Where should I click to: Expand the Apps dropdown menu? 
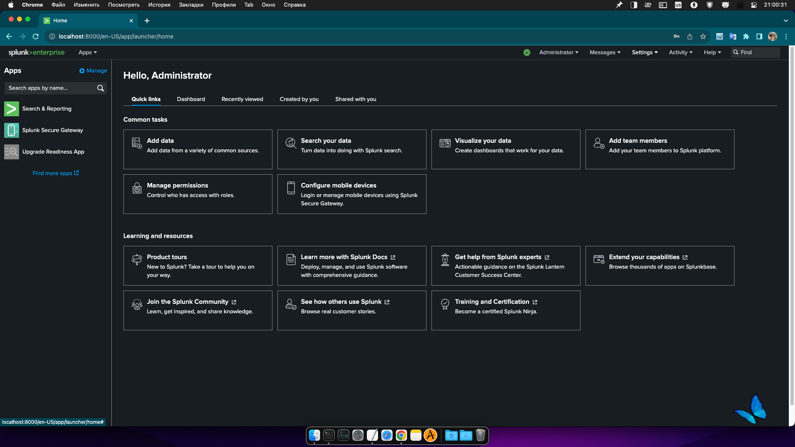(87, 53)
